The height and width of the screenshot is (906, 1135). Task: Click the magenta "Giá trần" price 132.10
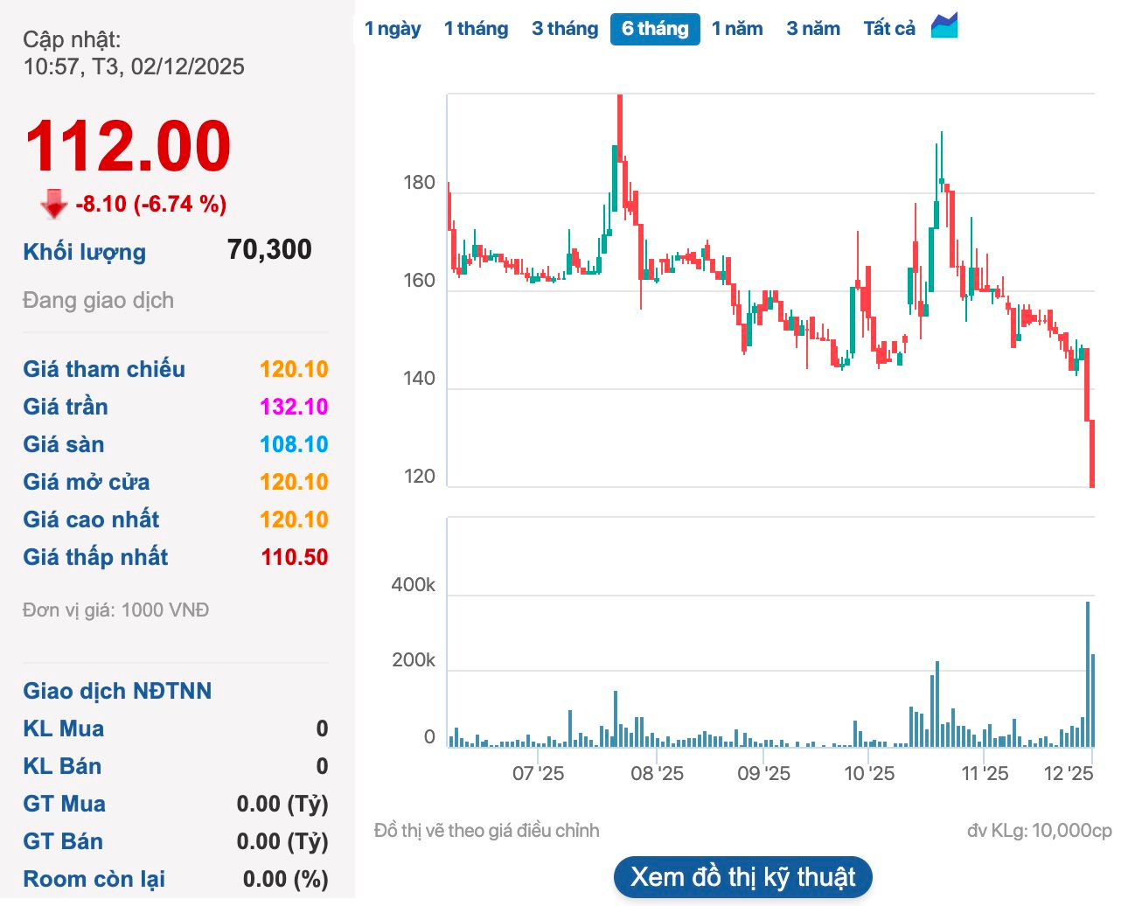click(296, 407)
